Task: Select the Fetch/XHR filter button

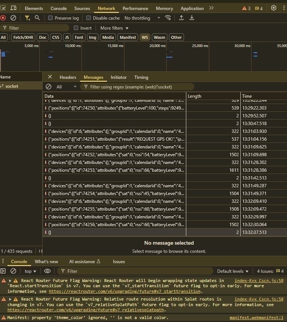Action: [23, 37]
